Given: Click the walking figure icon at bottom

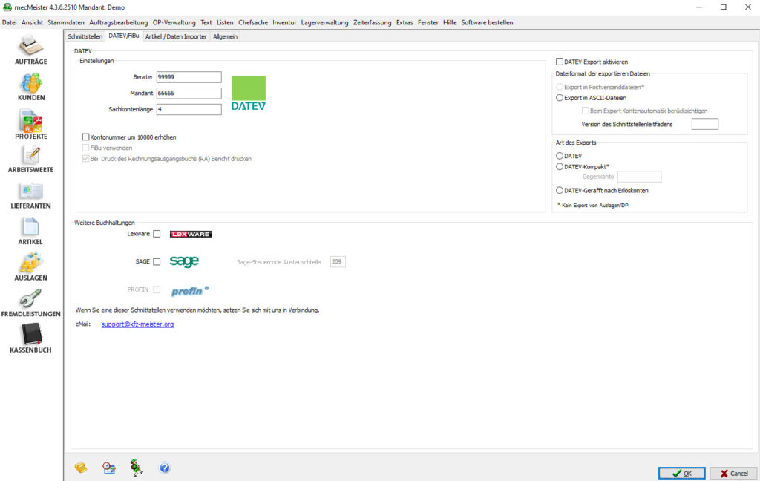Looking at the screenshot, I should [137, 467].
